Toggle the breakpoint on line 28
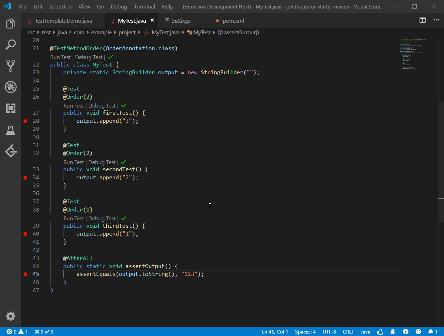 tap(25, 121)
